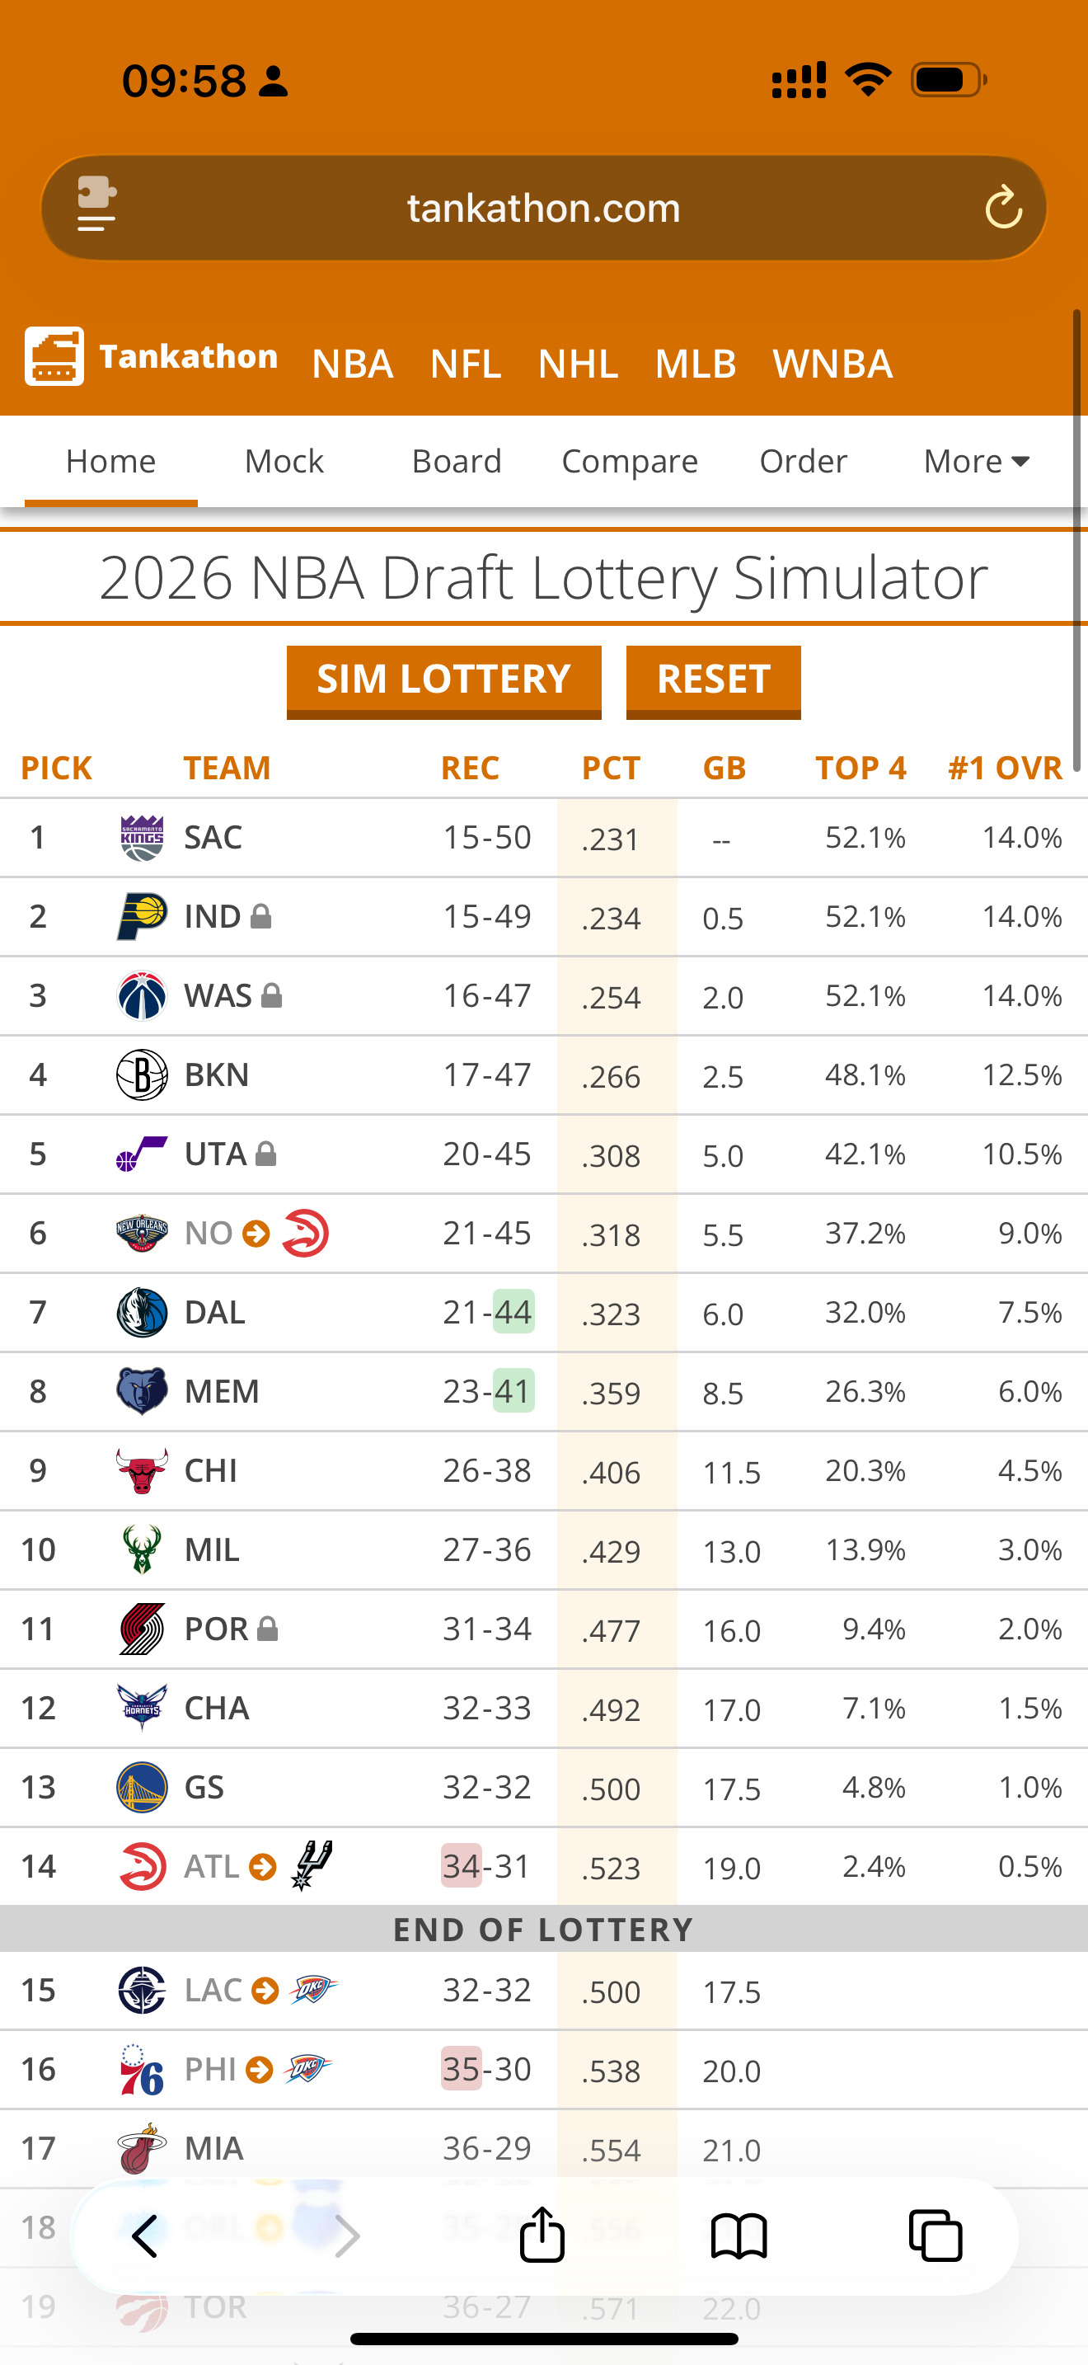Select NFL in the top navigation
Image resolution: width=1088 pixels, height=2365 pixels.
465,364
